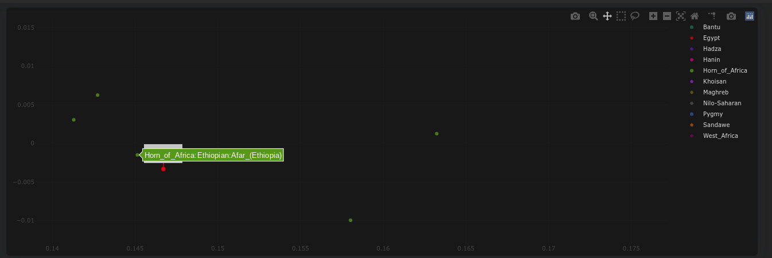This screenshot has width=772, height=258.
Task: Open the Plotly logo bar-chart icon
Action: point(750,16)
